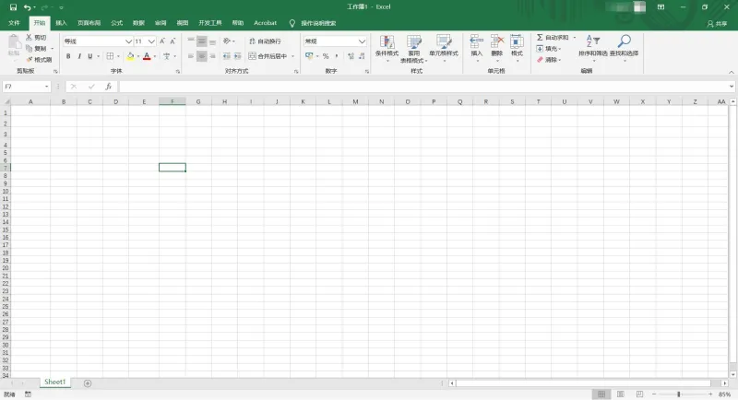Image resolution: width=738 pixels, height=400 pixels.
Task: Open the font name dropdown
Action: point(128,41)
